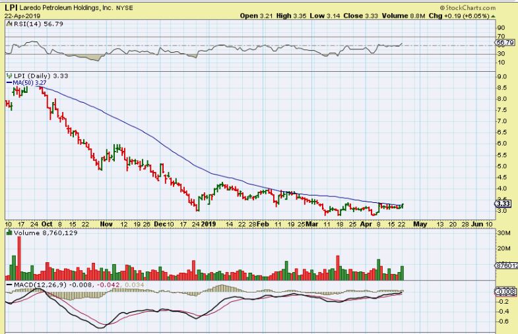Click the MACD(12,26,9) -0.008 label
518x334 pixels.
[53, 285]
